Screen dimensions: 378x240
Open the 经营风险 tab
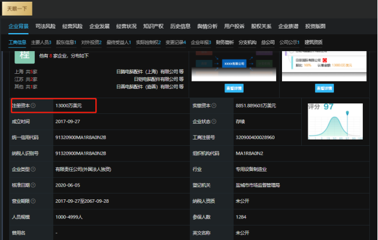(x=73, y=26)
